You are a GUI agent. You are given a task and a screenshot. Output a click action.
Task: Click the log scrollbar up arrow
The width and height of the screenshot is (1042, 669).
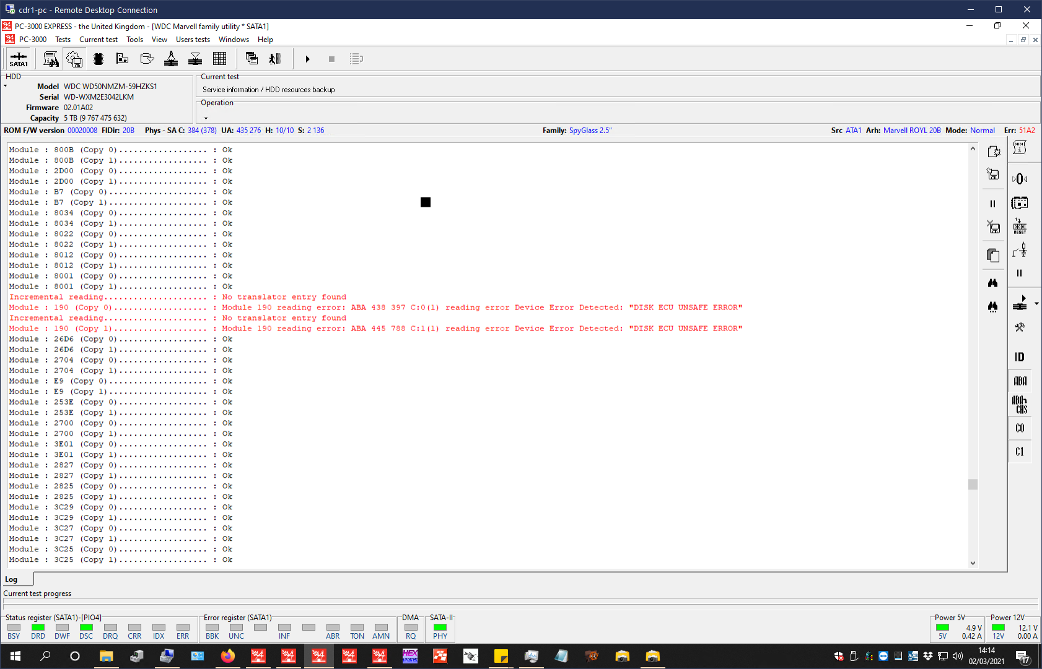973,149
